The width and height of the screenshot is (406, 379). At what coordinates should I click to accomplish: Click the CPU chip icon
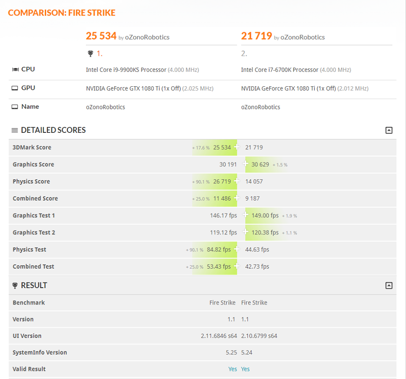15,69
